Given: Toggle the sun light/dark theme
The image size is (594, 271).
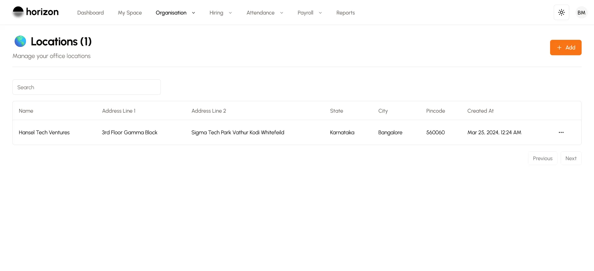Looking at the screenshot, I should [x=561, y=12].
